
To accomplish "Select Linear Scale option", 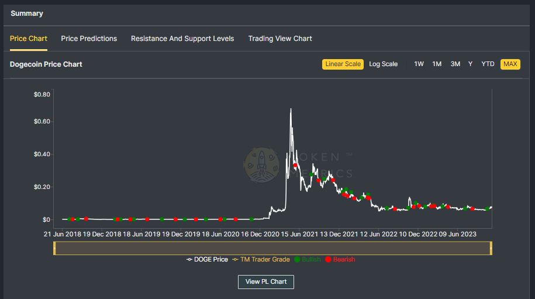I will click(343, 64).
